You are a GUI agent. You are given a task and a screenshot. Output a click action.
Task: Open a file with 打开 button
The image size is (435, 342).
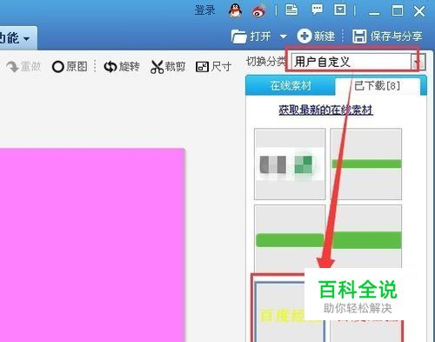tap(251, 37)
